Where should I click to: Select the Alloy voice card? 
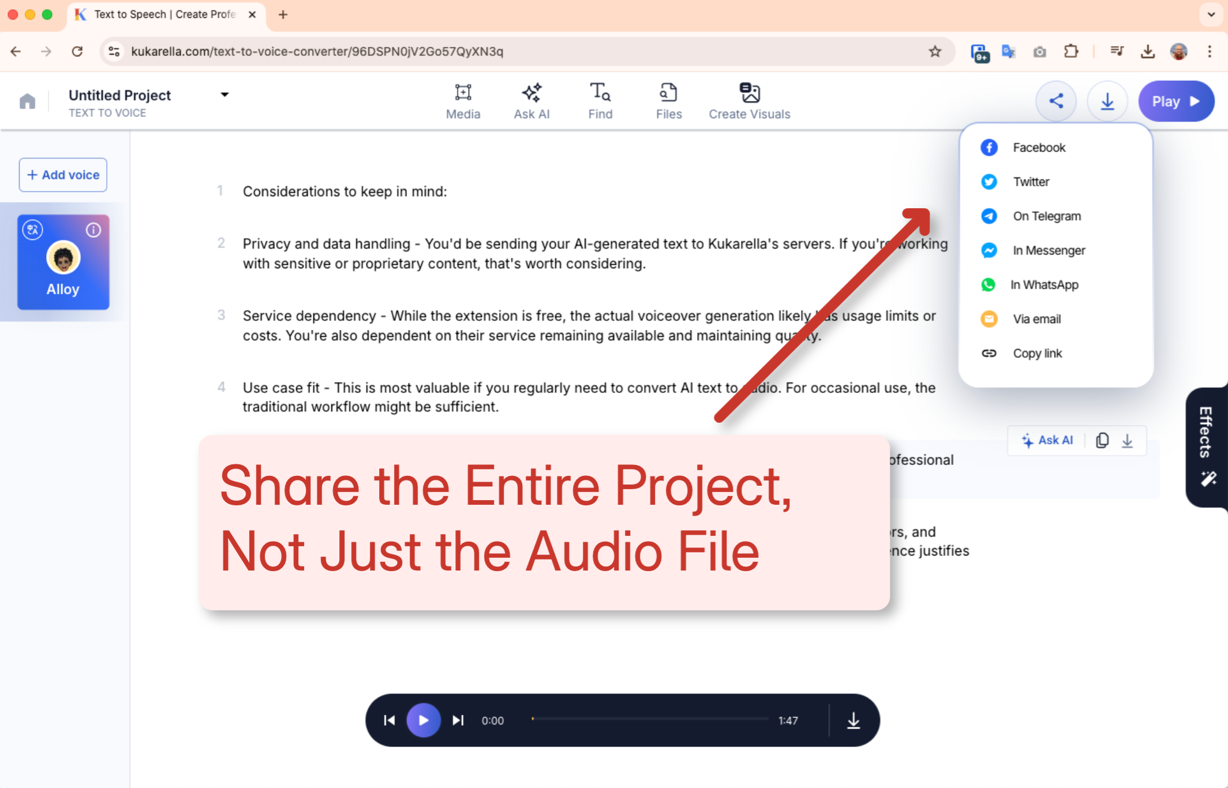[63, 262]
